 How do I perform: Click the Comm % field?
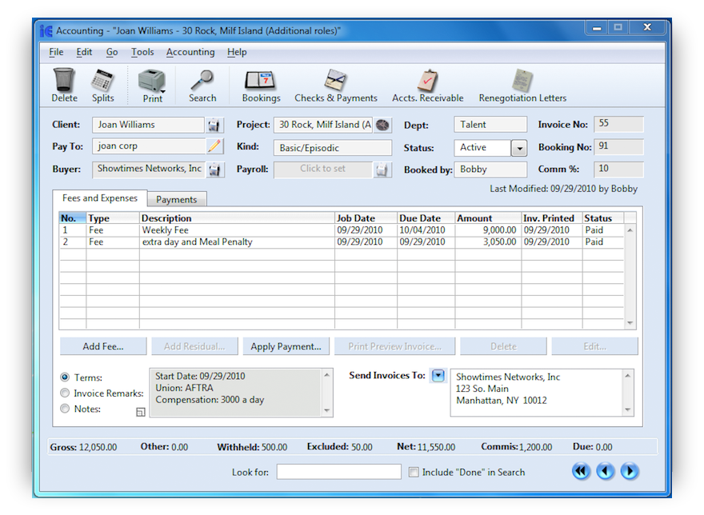(618, 169)
